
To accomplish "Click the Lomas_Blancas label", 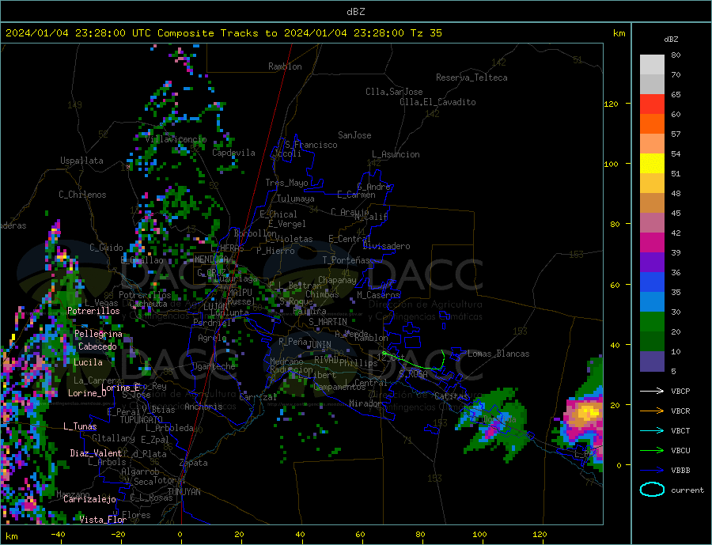I will 498,354.
